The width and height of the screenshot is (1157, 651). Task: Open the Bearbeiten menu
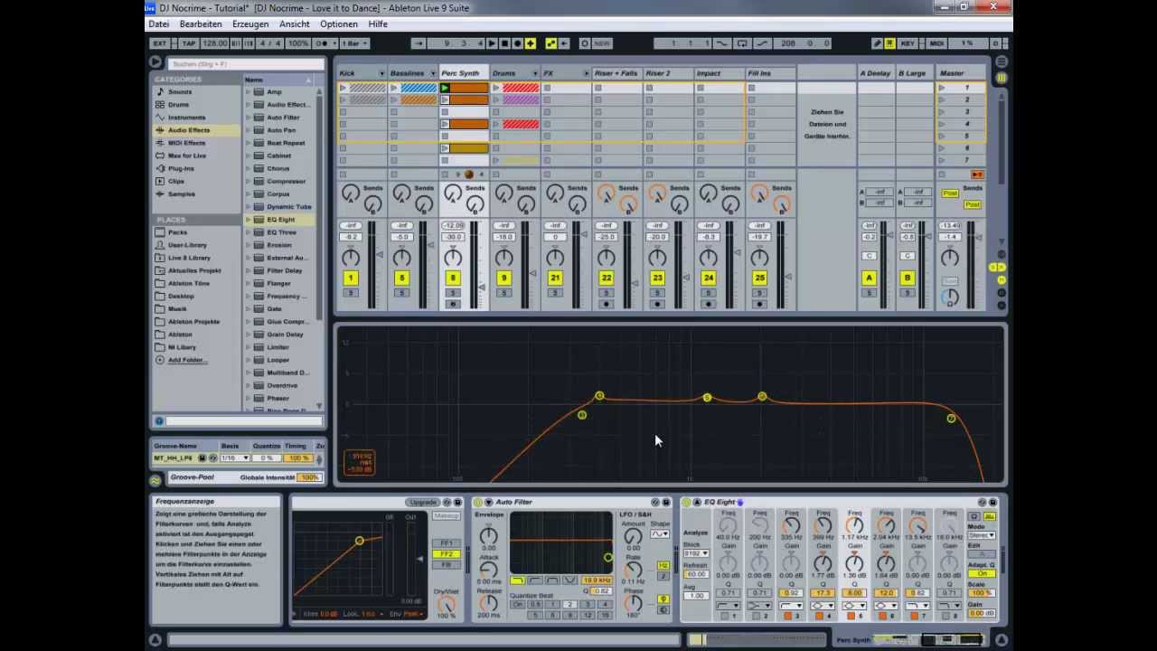tap(201, 24)
